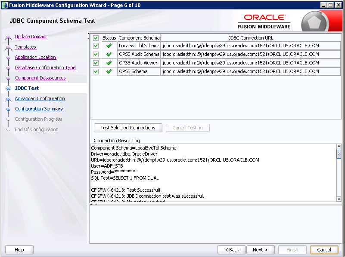Click the log scrollbar down arrow
345x257 pixels.
tap(339, 199)
